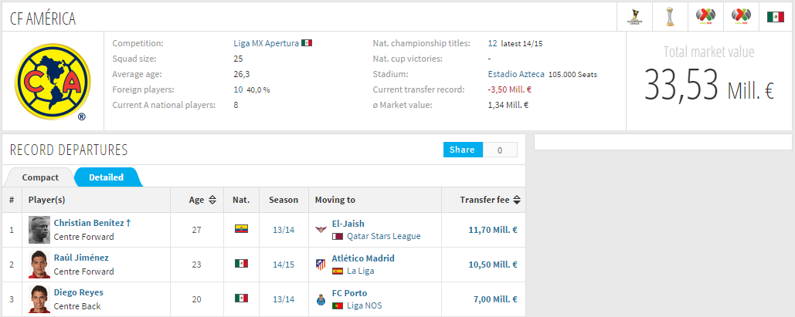Click the Nat. column header
The height and width of the screenshot is (317, 795).
(x=241, y=200)
